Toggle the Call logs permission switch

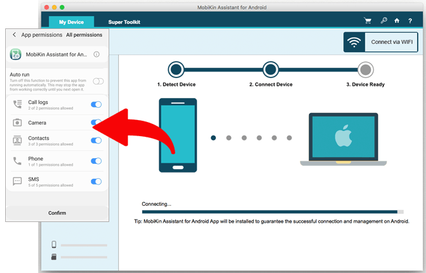96,105
